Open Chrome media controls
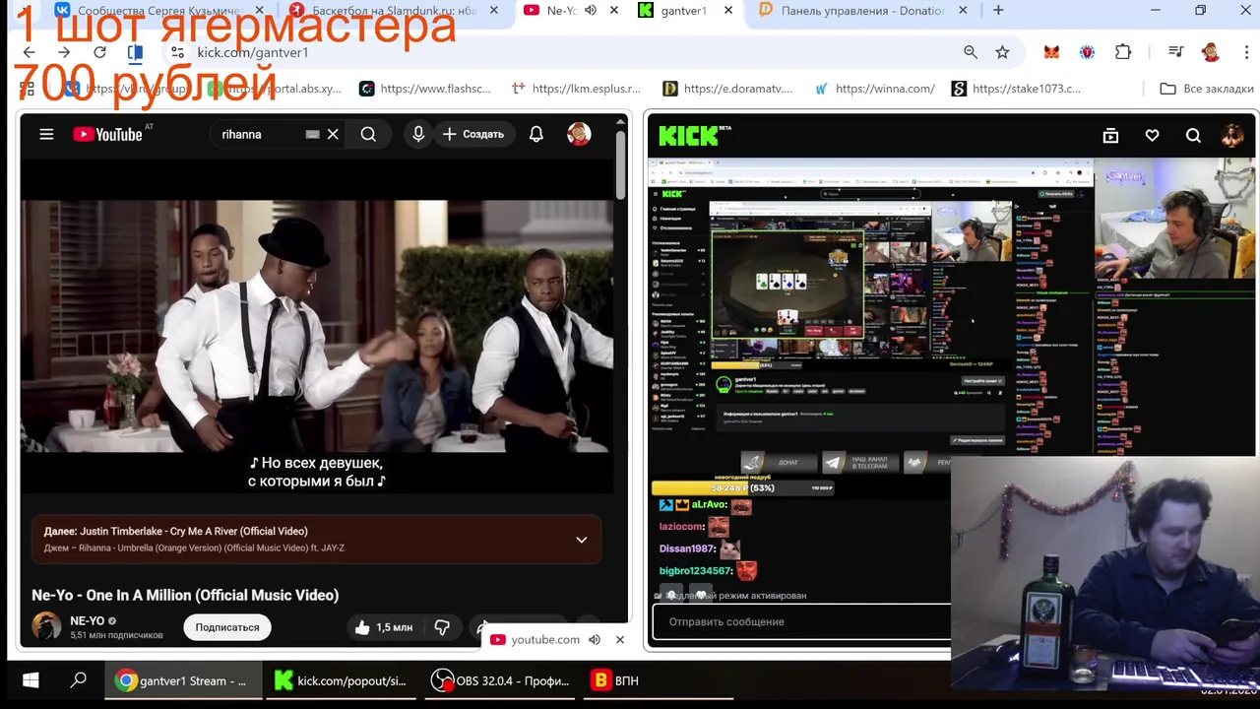The height and width of the screenshot is (709, 1260). (1175, 52)
